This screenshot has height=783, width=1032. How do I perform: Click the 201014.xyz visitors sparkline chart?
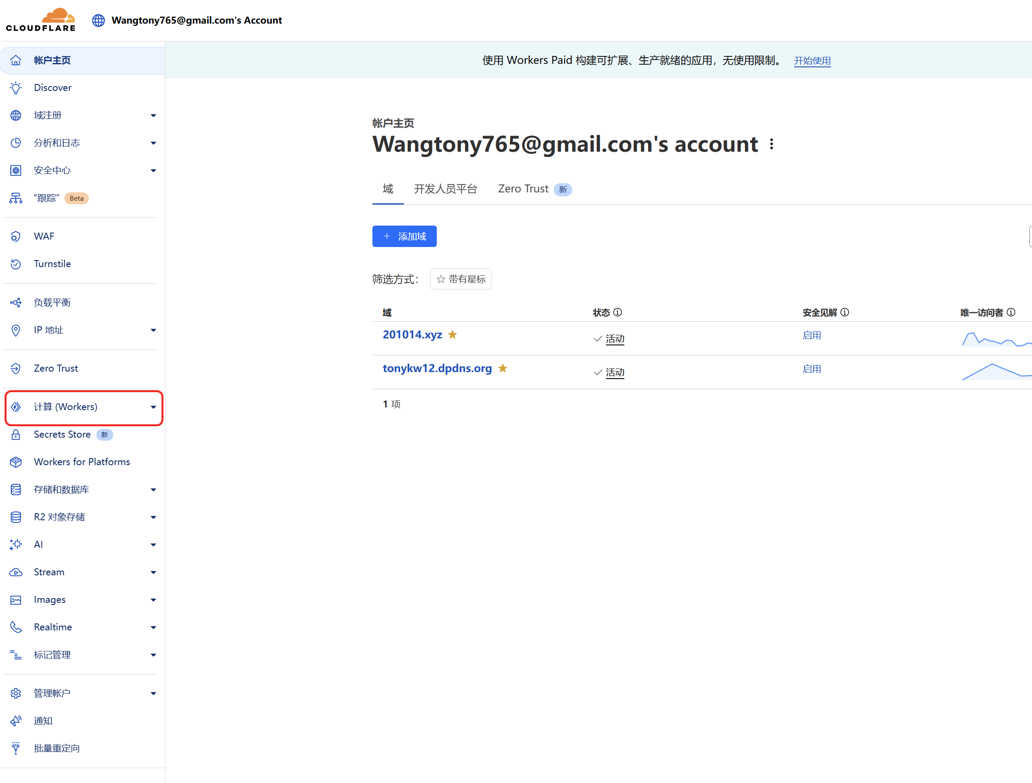[x=997, y=339]
